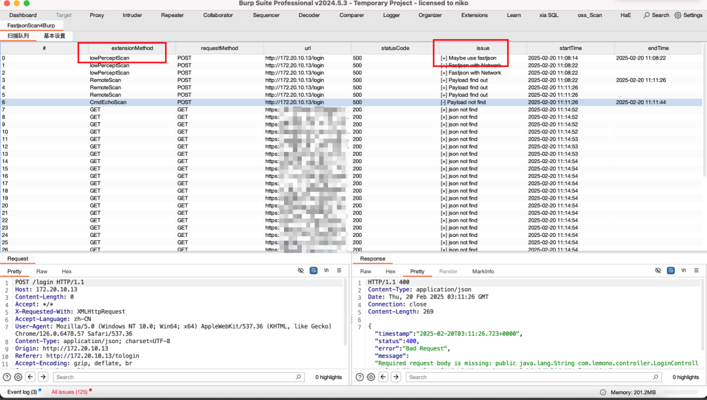707x400 pixels.
Task: Sort table by issue column
Action: 483,48
